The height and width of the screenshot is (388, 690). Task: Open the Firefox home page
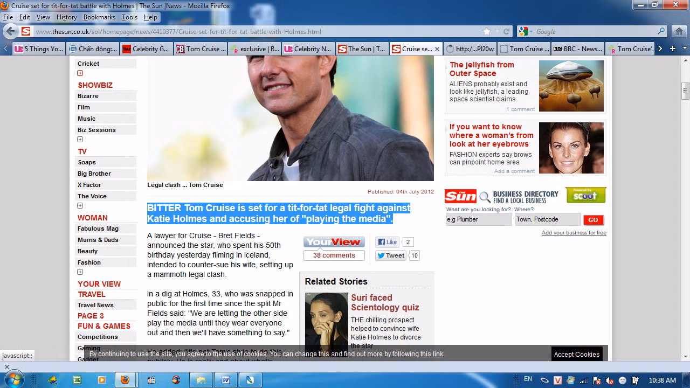679,31
